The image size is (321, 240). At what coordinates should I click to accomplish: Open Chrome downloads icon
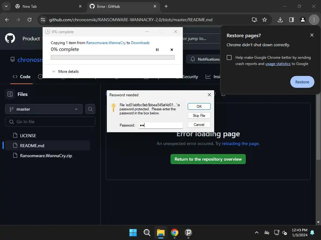280,20
